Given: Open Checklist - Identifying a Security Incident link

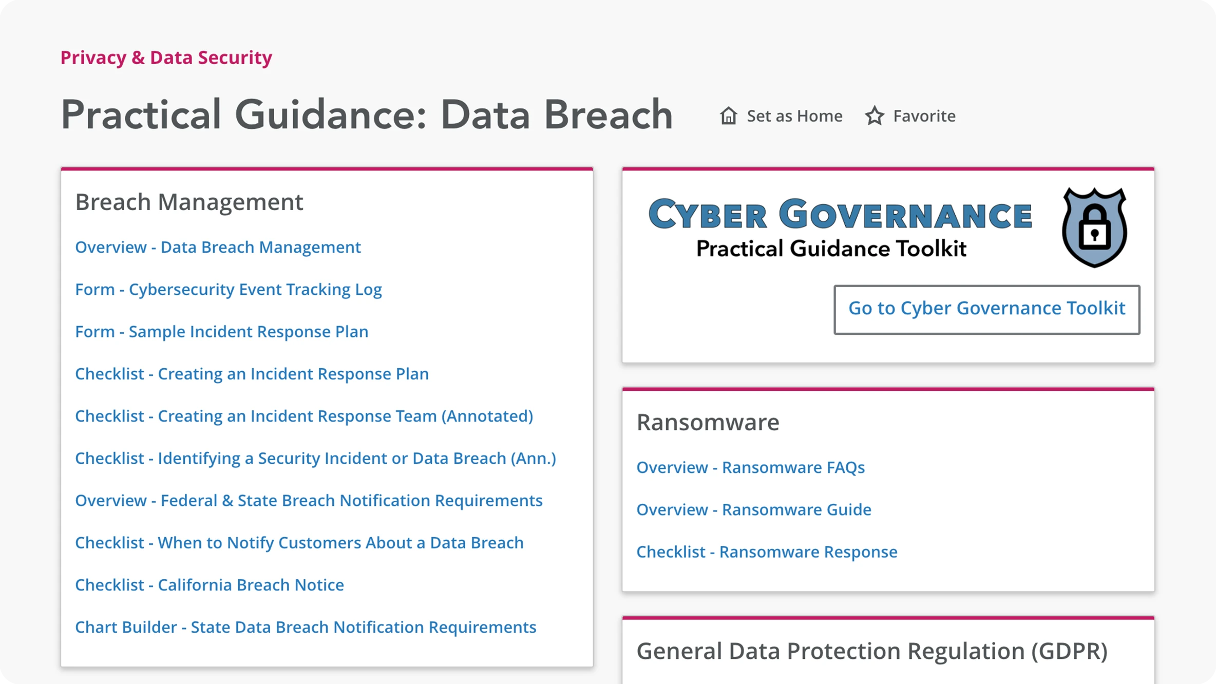Looking at the screenshot, I should 315,458.
